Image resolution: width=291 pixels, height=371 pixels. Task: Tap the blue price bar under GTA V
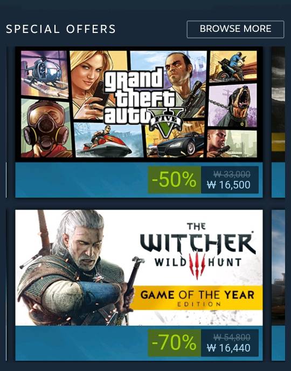pyautogui.click(x=139, y=180)
